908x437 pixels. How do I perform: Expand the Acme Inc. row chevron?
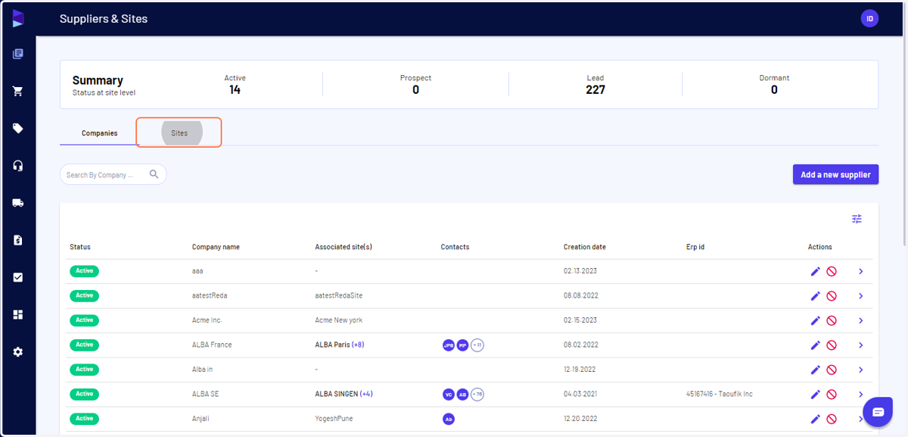[861, 320]
